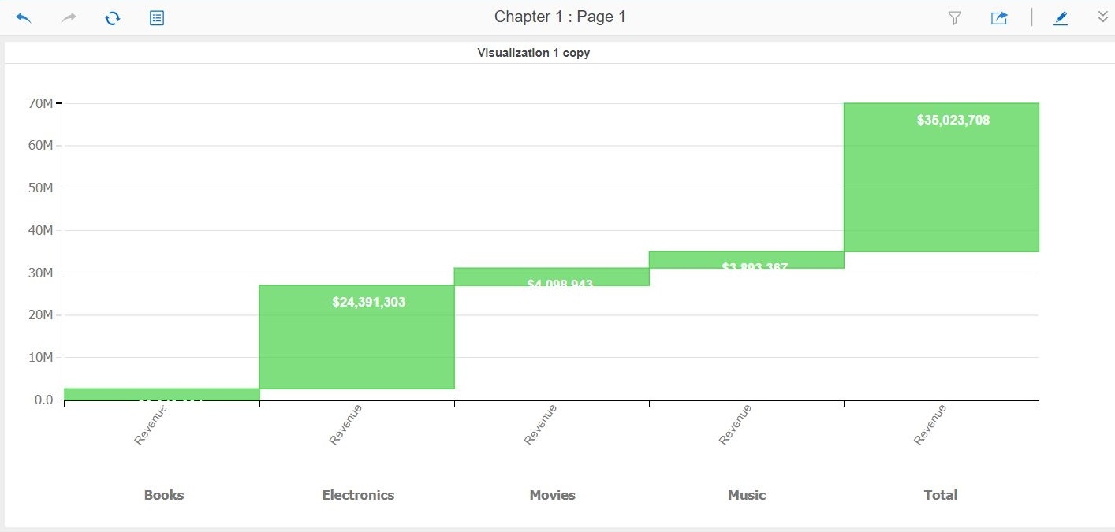1115x532 pixels.
Task: Click the 70M axis label
Action: pyautogui.click(x=40, y=103)
